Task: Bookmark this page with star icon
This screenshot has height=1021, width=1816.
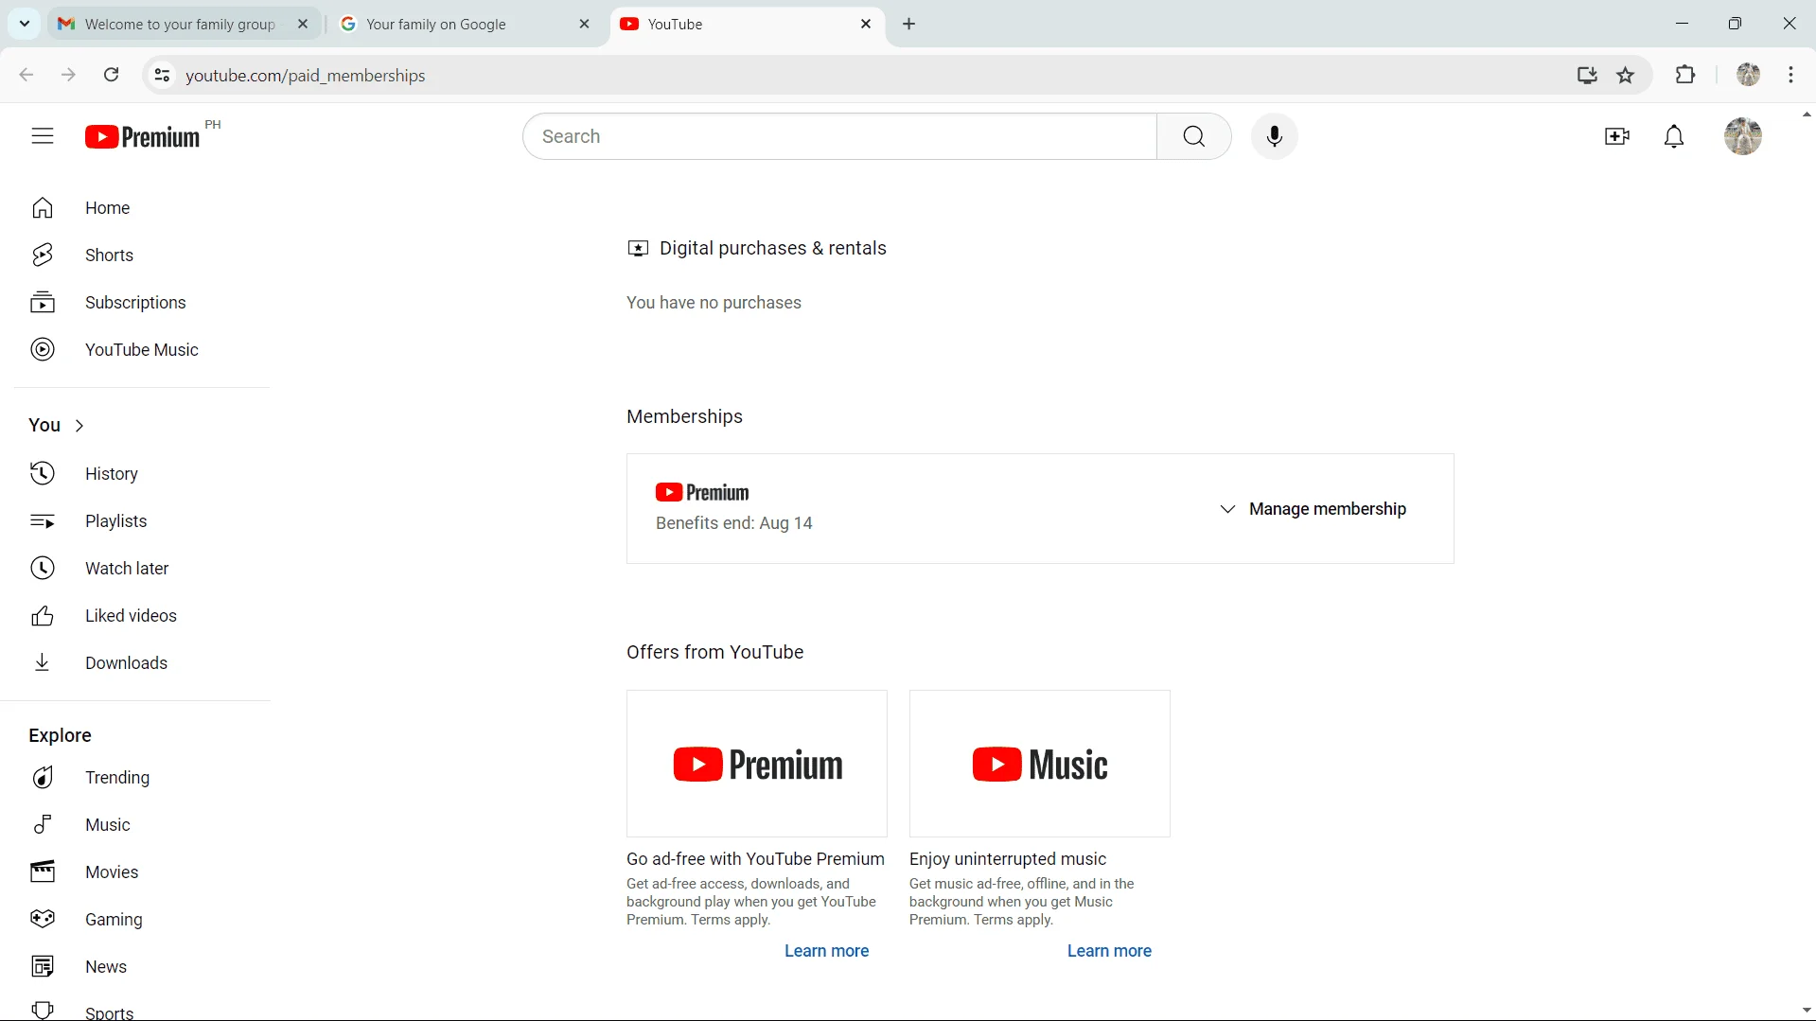Action: pos(1626,76)
